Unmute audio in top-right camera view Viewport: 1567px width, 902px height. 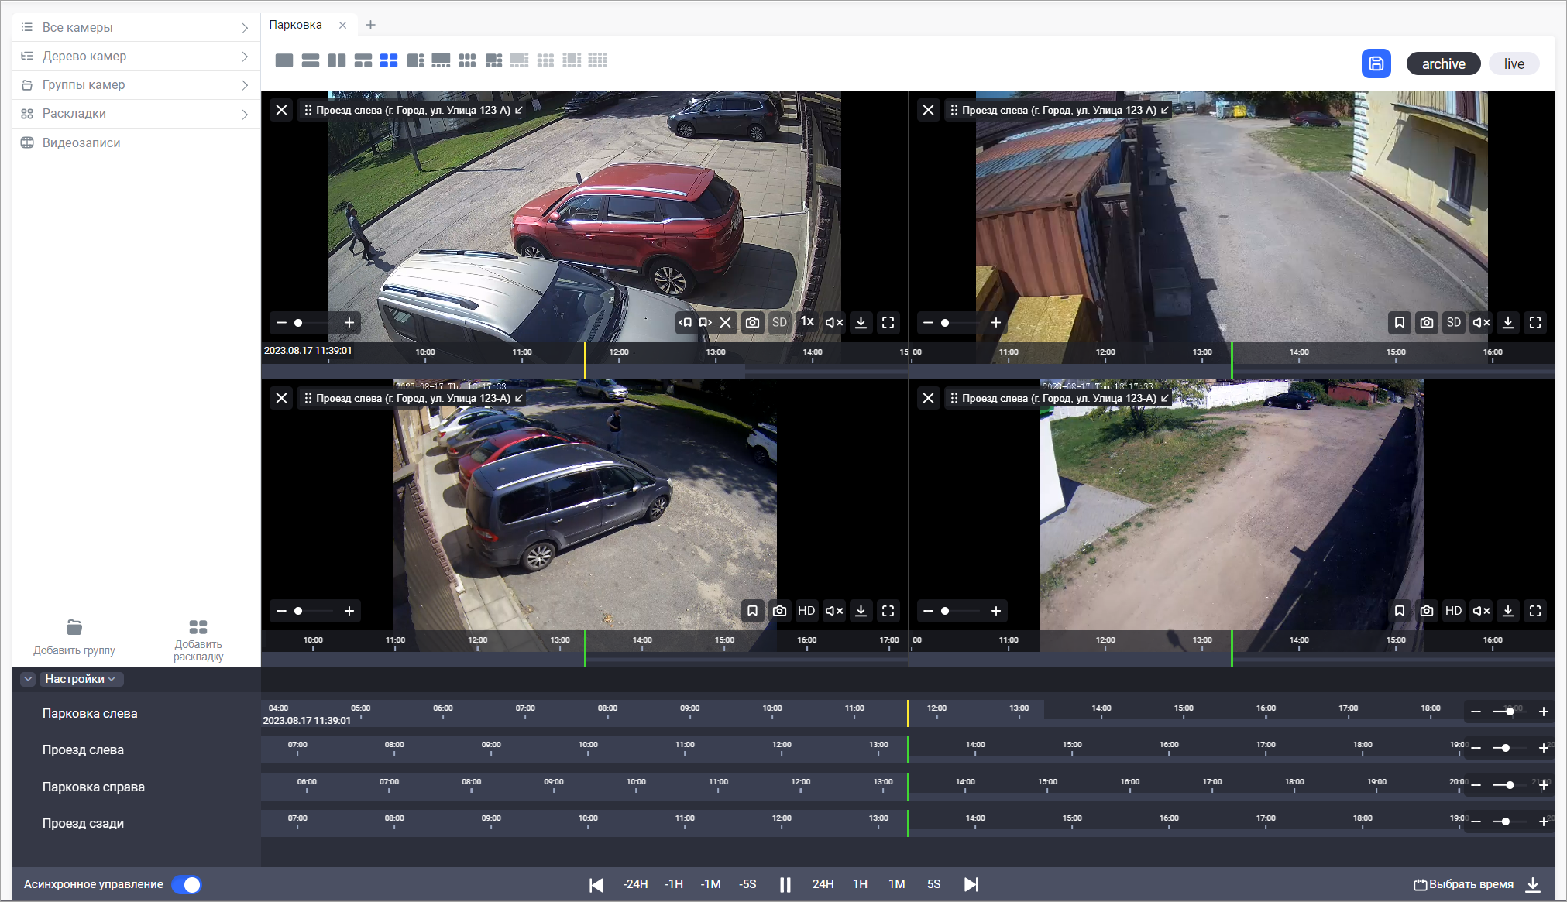pos(1480,323)
